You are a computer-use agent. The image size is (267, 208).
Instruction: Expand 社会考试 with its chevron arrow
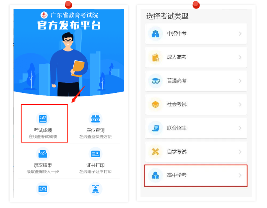[240, 105]
